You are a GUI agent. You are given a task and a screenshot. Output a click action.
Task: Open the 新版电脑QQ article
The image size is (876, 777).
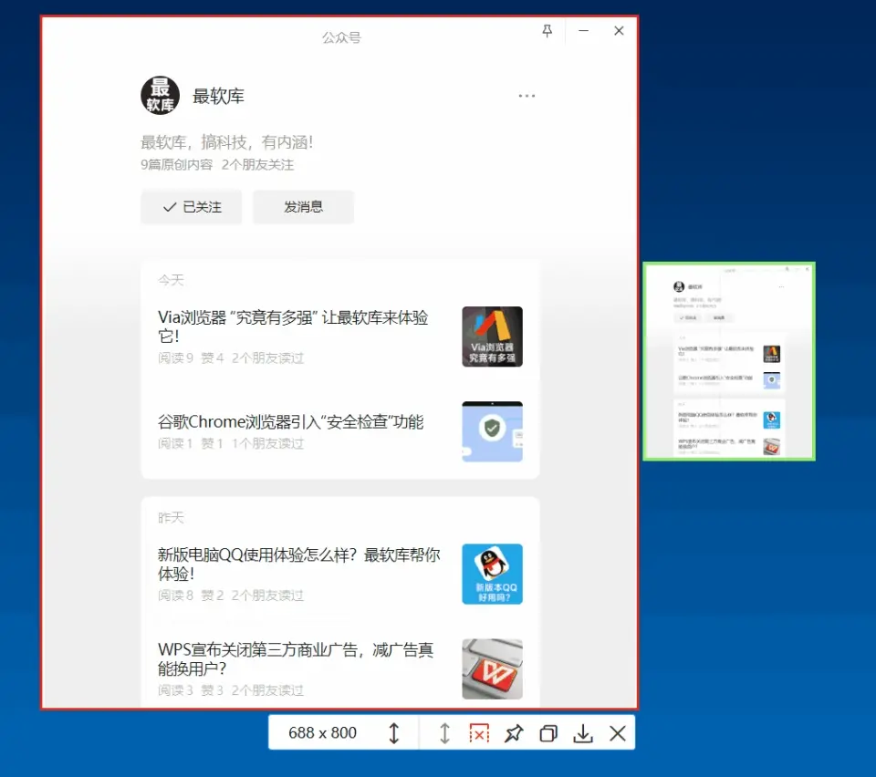click(x=298, y=564)
